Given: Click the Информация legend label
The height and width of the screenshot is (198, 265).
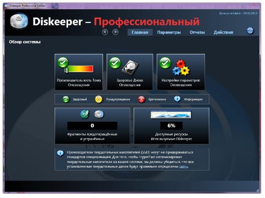Looking at the screenshot, I should [x=193, y=99].
